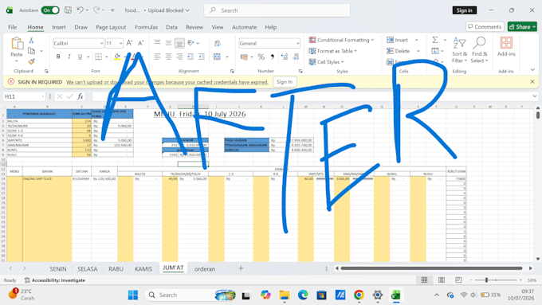
Task: Switch to Page Layout view in the status bar
Action: coord(442,280)
